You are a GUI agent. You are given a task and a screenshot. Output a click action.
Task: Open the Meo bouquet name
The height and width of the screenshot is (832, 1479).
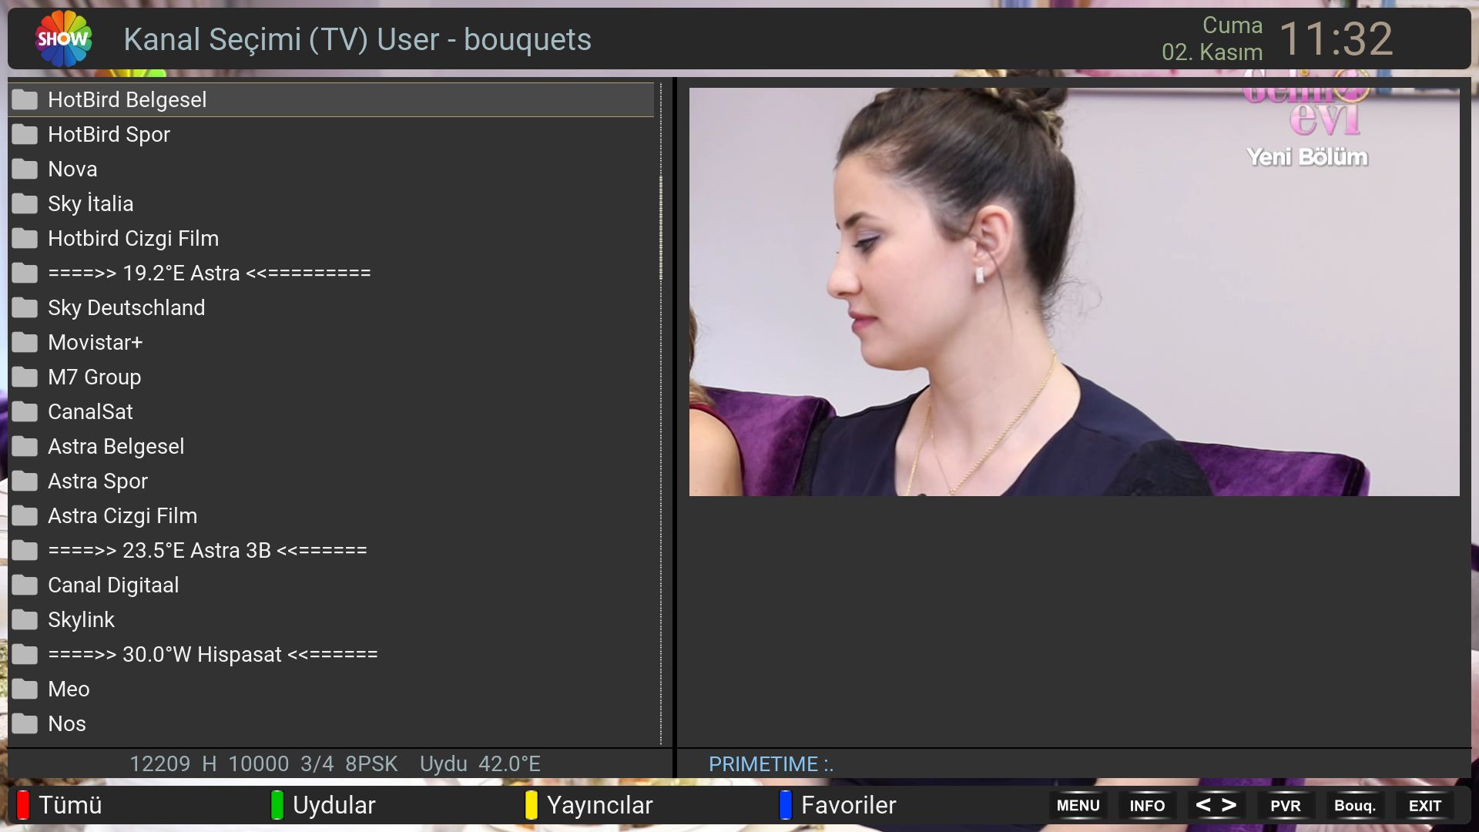click(x=69, y=689)
